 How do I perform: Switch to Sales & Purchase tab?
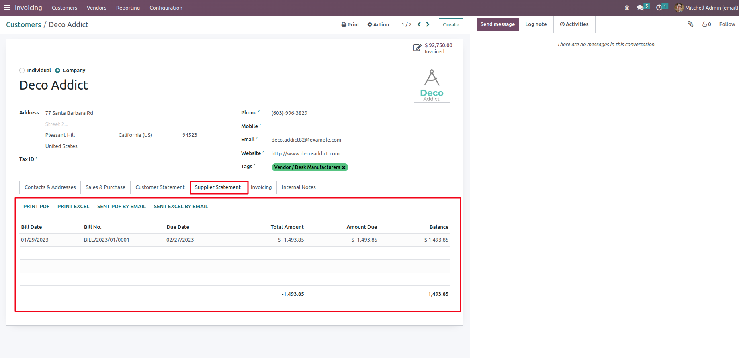click(x=105, y=187)
